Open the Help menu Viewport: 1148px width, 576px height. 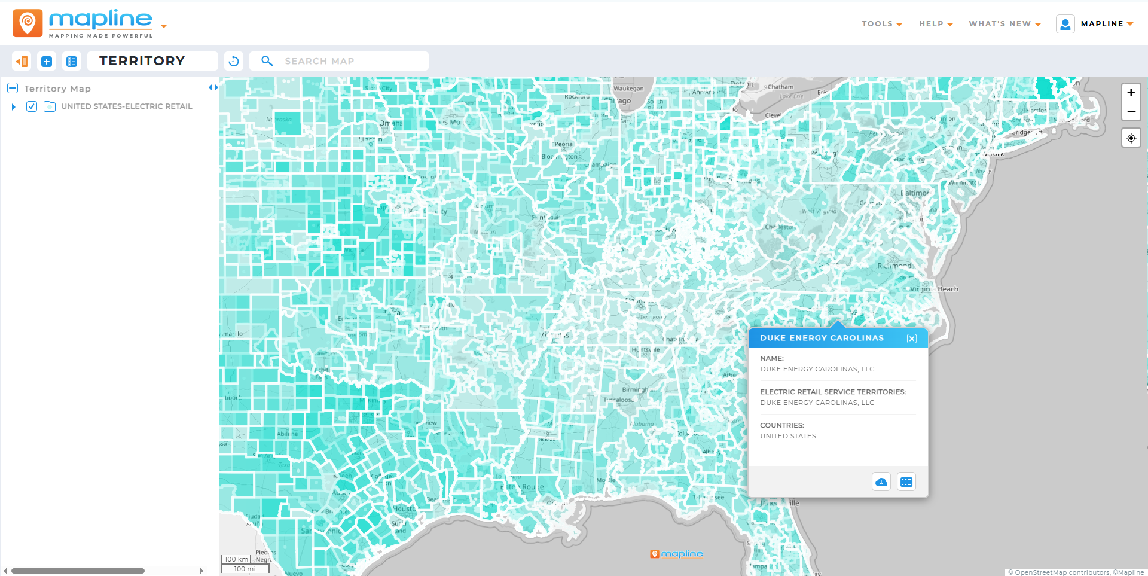pos(936,24)
